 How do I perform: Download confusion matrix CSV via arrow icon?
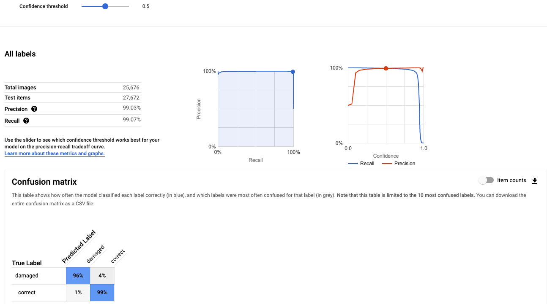(x=534, y=180)
